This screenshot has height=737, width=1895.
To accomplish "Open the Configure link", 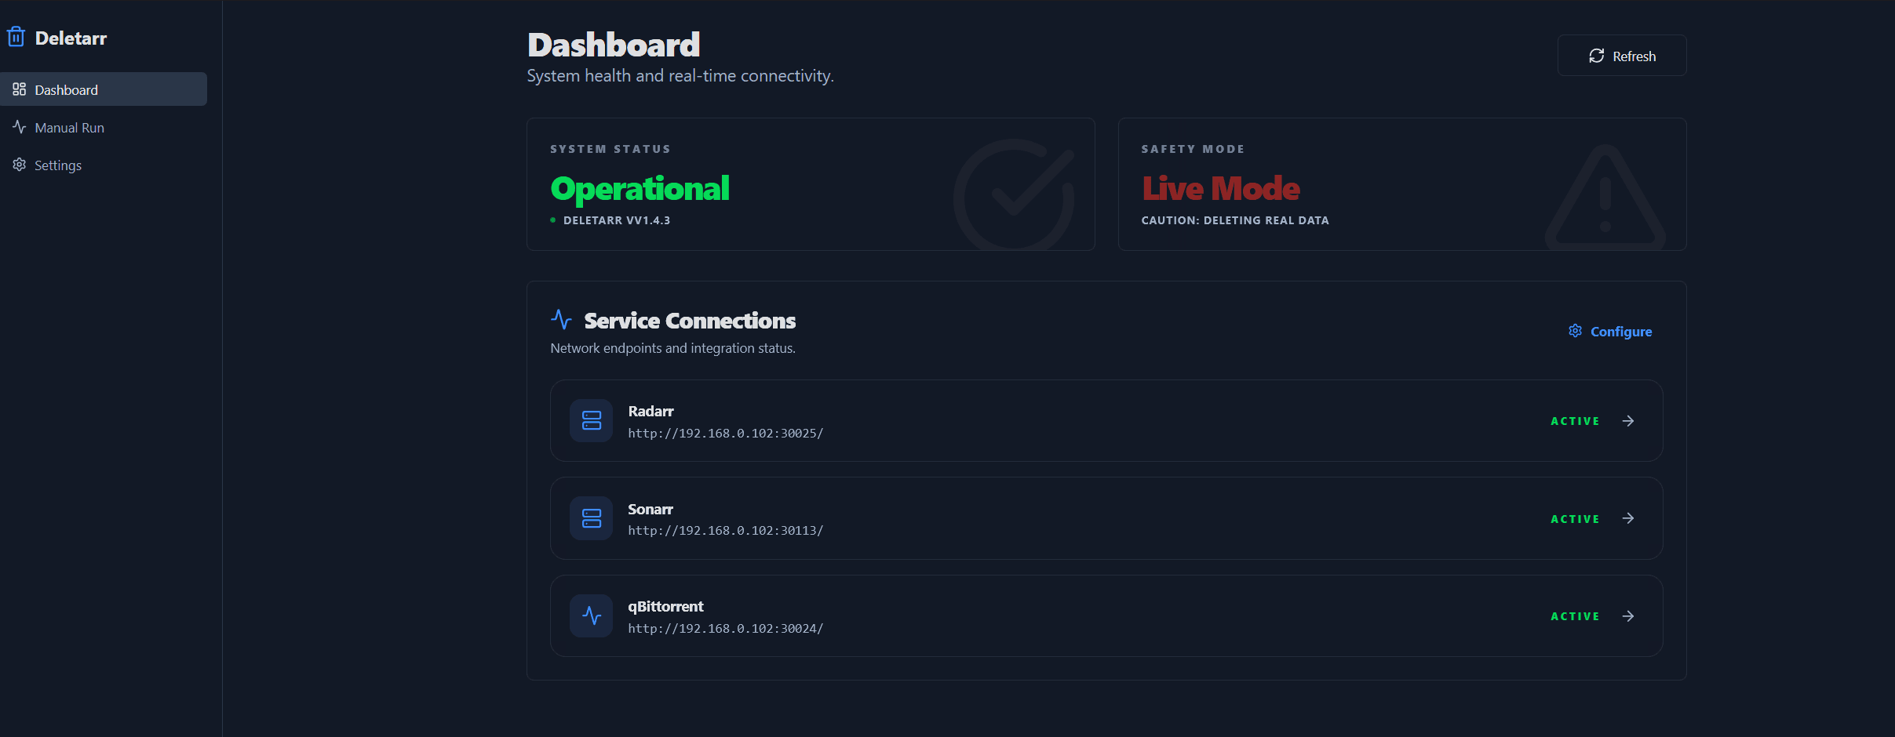I will [x=1610, y=332].
